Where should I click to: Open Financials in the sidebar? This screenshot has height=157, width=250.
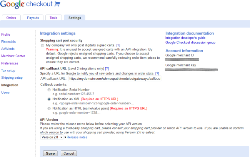(8, 41)
